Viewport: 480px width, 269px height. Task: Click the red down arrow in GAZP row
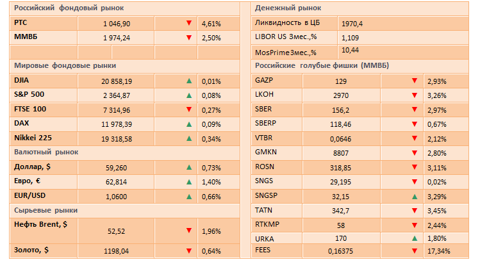coord(415,81)
